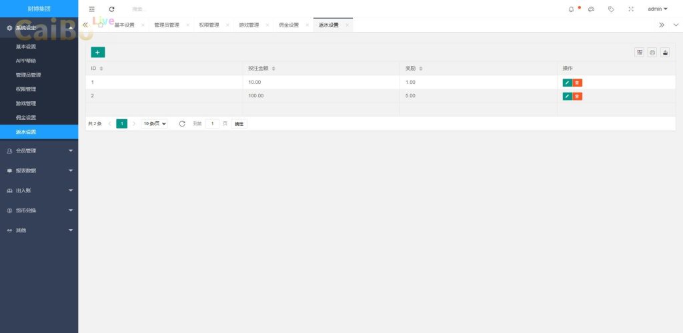The image size is (683, 333).
Task: Toggle the sidebar collapse icon
Action: click(92, 9)
